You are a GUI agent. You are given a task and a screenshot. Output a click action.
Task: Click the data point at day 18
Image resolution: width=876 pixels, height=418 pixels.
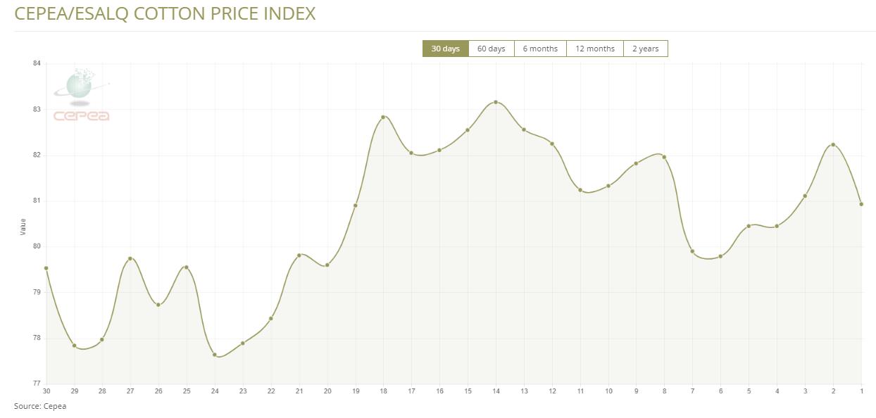point(383,118)
